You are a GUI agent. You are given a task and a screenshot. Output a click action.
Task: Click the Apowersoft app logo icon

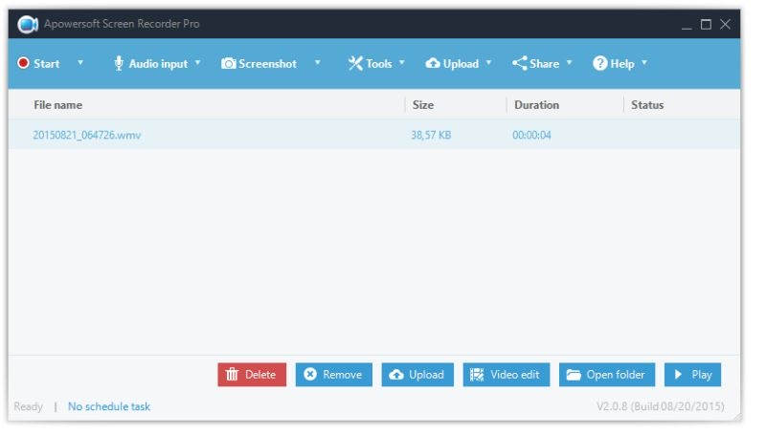[28, 24]
